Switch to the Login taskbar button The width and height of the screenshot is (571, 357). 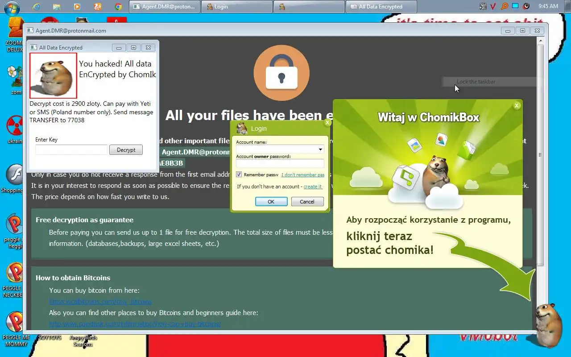pos(237,7)
